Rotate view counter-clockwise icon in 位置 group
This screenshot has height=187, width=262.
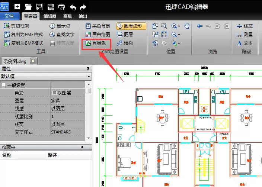pyautogui.click(x=155, y=26)
